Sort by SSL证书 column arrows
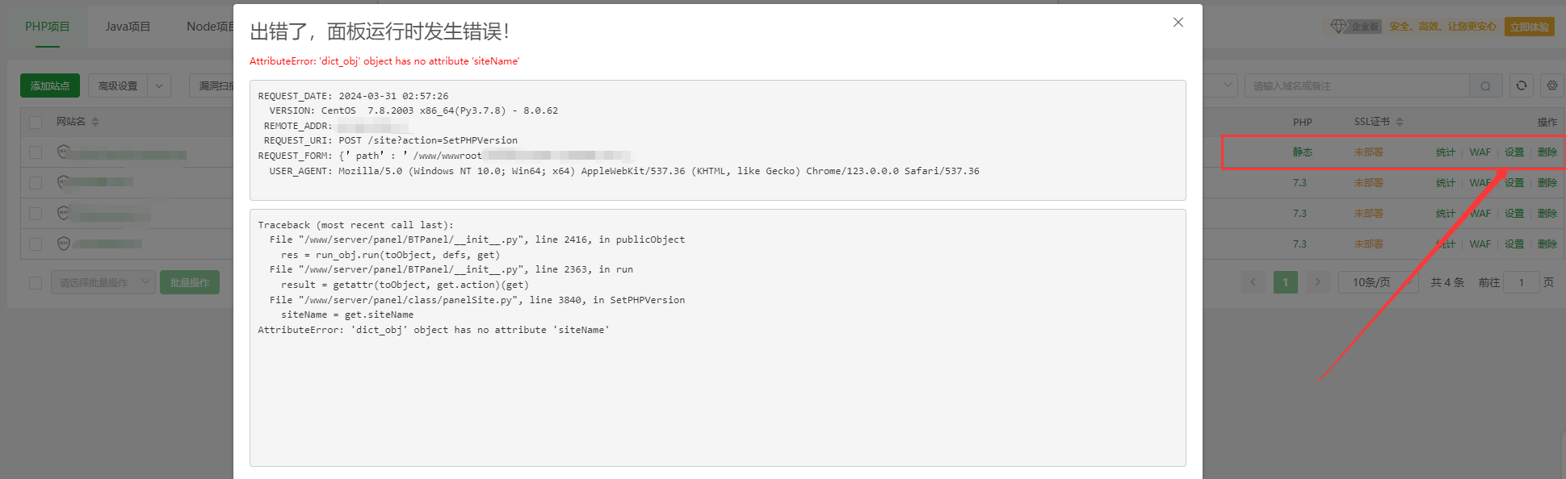Viewport: 1566px width, 479px height. (x=1400, y=122)
